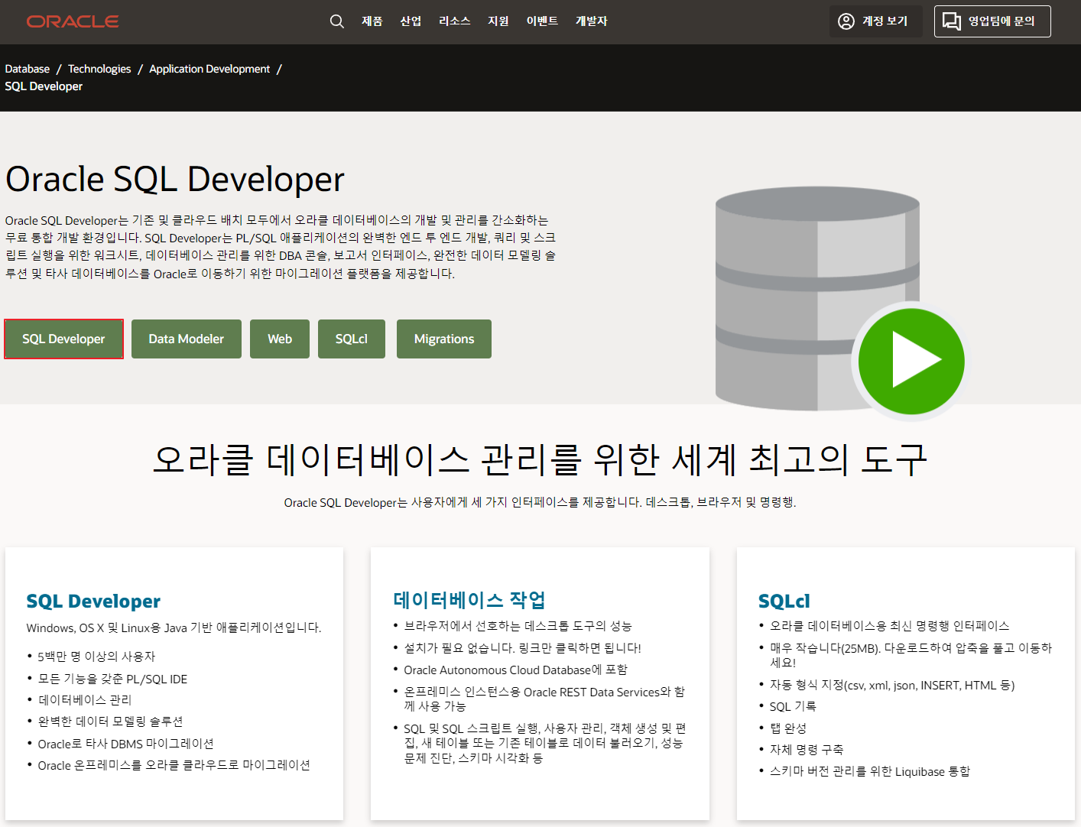The height and width of the screenshot is (827, 1081).
Task: Open the search magnifier icon
Action: point(336,21)
